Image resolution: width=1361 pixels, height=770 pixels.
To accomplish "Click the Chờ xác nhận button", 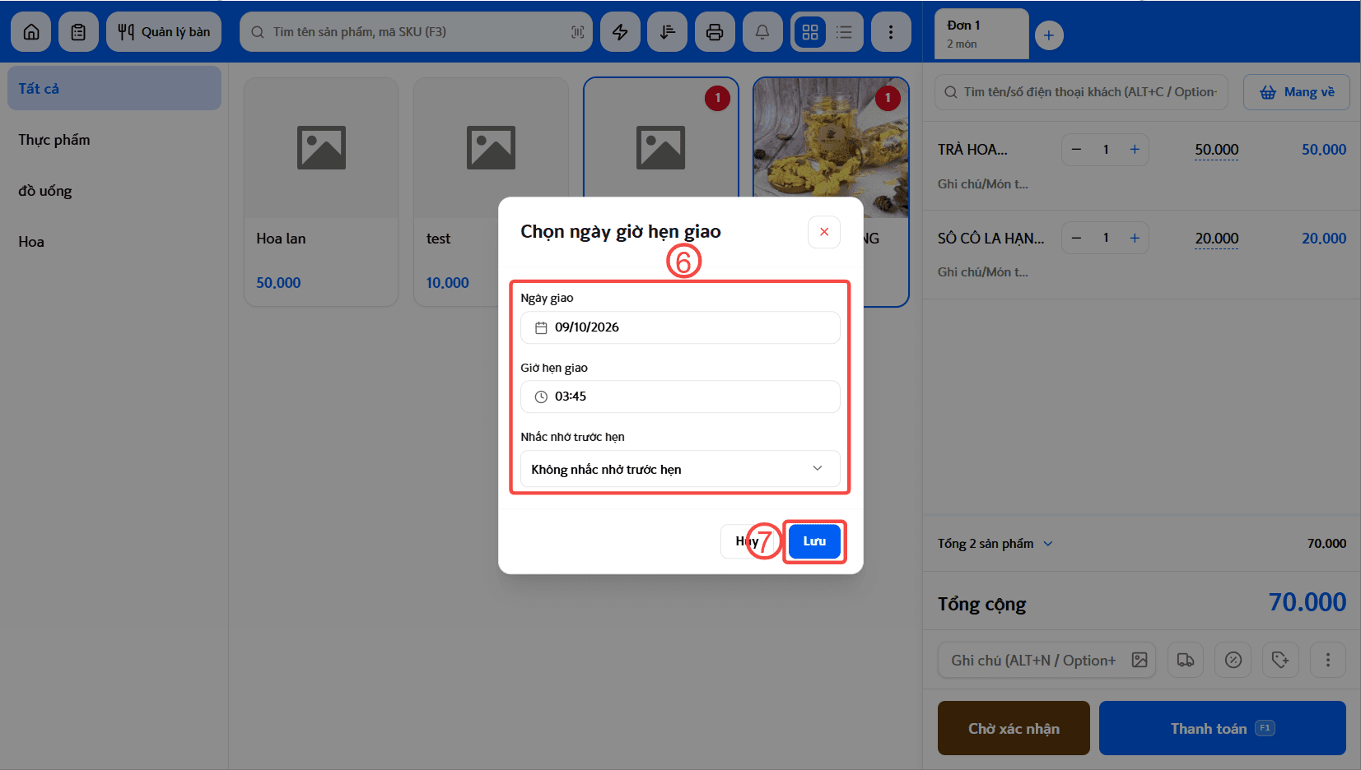I will coord(1014,728).
